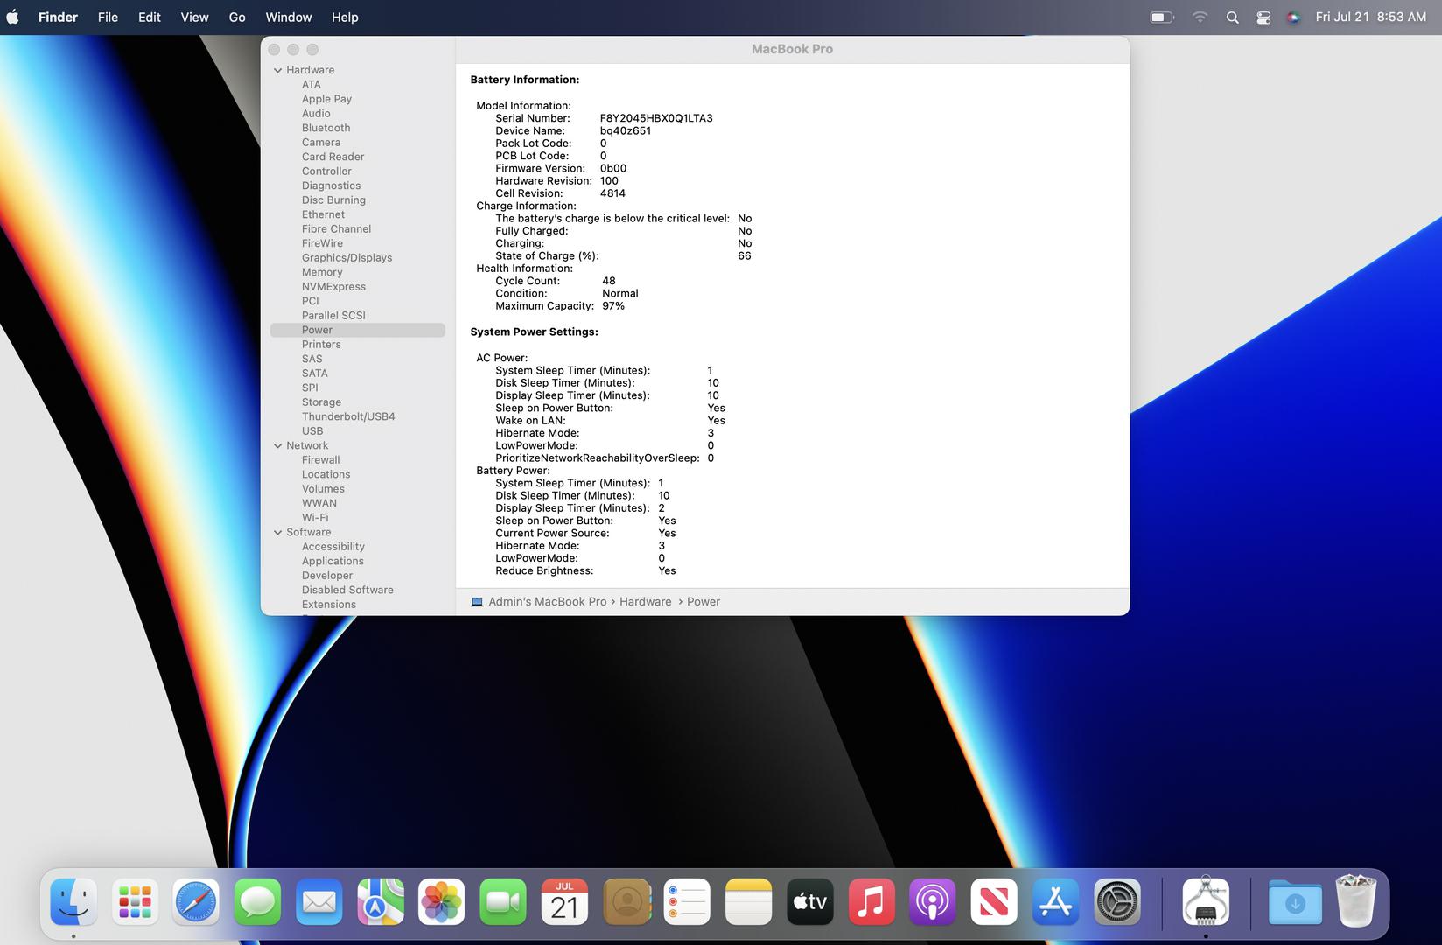This screenshot has width=1442, height=945.
Task: Collapse the Software section
Action: (277, 532)
